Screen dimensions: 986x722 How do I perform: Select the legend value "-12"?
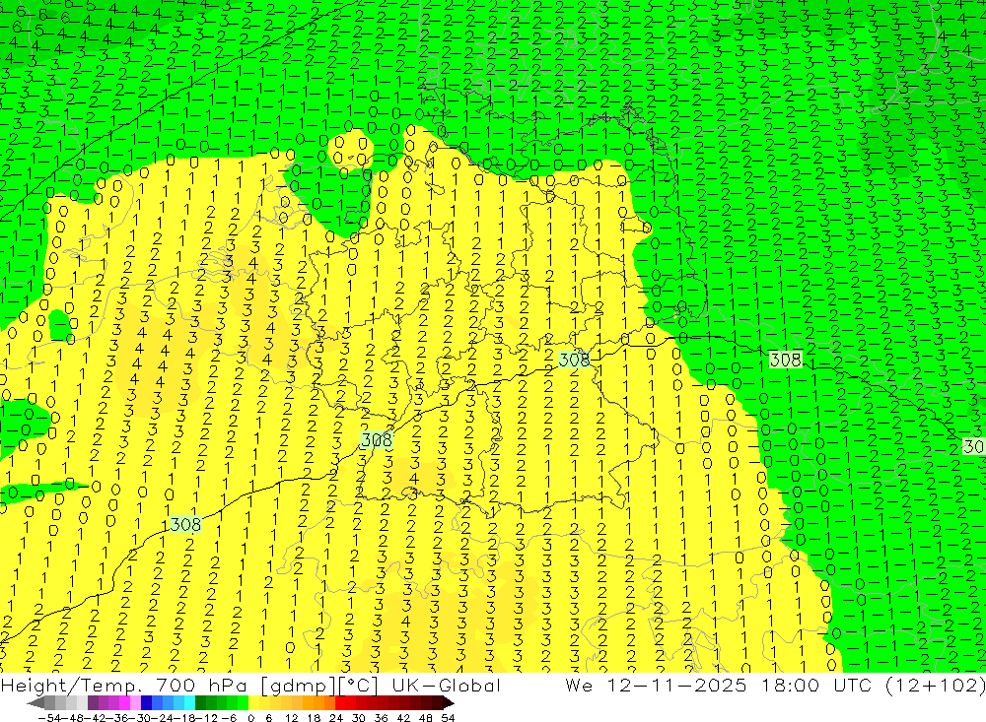pos(206,718)
